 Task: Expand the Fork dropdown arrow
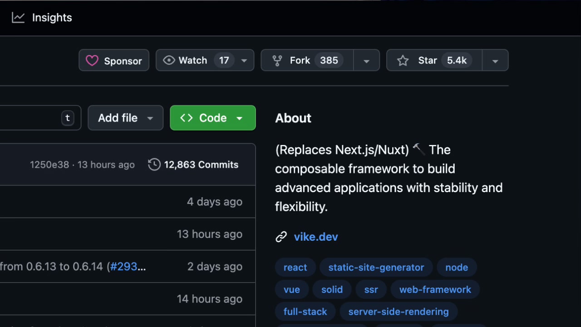click(366, 60)
